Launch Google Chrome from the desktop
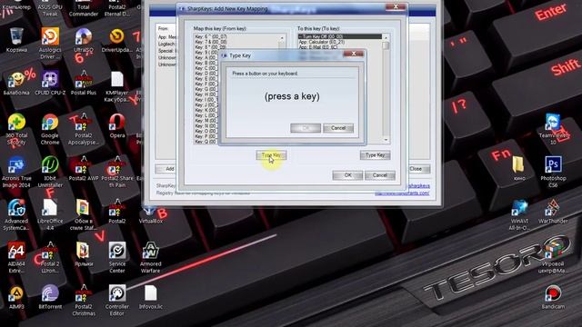Viewport: 582px width, 327px height. click(x=50, y=123)
